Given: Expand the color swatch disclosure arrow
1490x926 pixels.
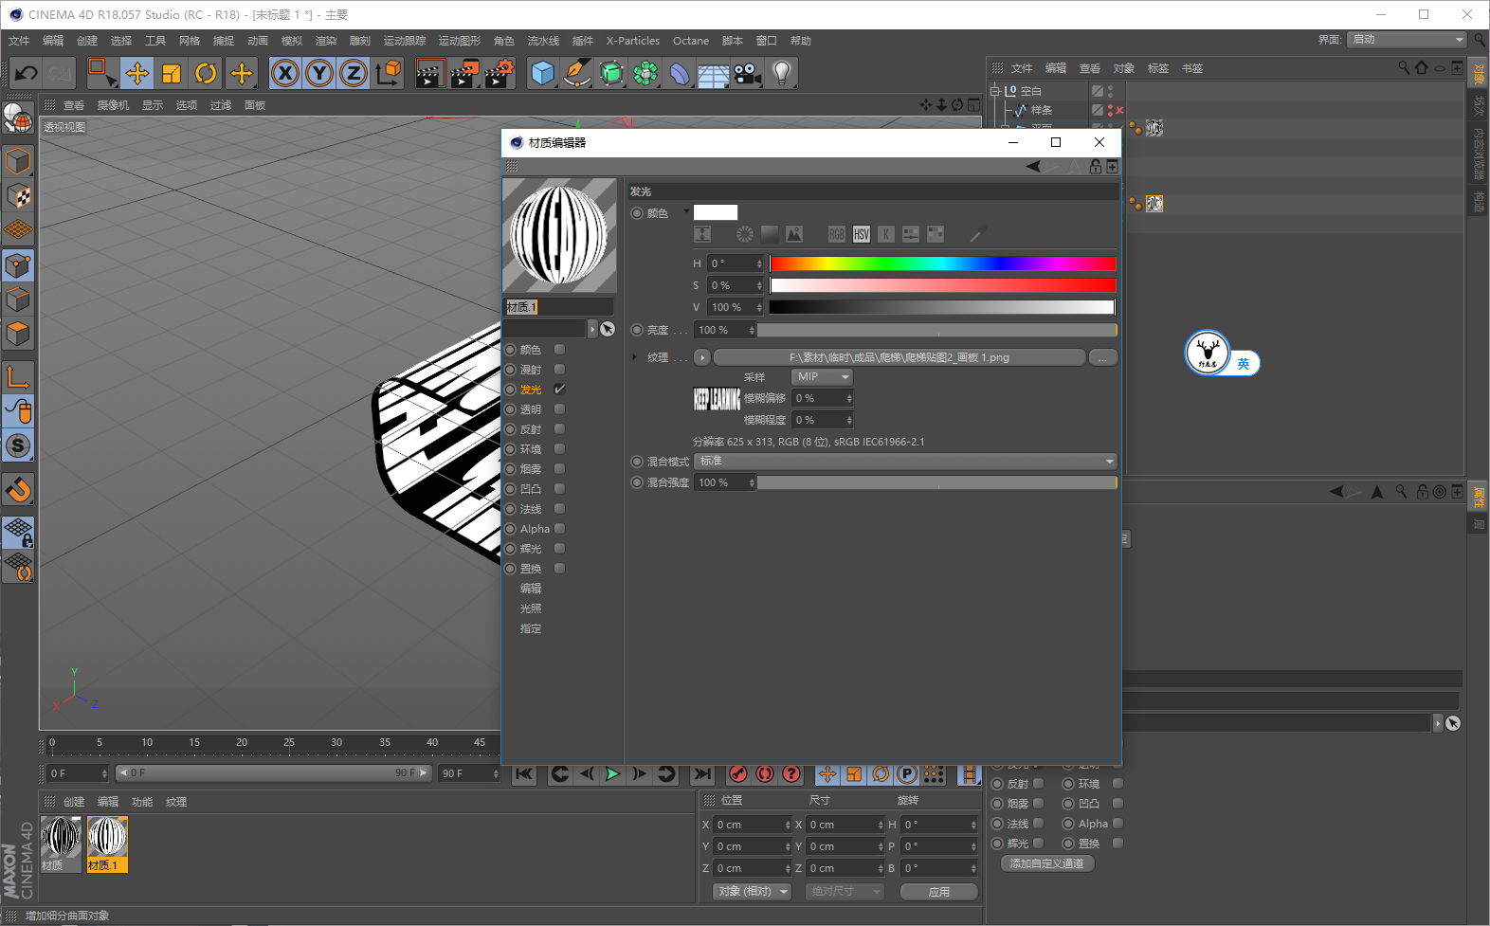Looking at the screenshot, I should [686, 211].
